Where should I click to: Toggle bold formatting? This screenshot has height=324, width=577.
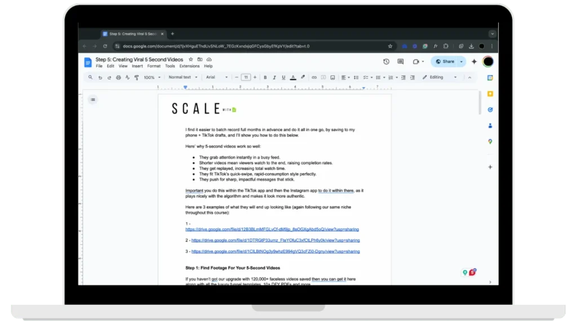(x=265, y=78)
